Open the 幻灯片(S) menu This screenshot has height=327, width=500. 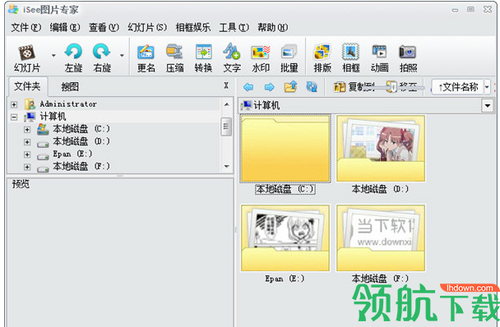coord(147,28)
